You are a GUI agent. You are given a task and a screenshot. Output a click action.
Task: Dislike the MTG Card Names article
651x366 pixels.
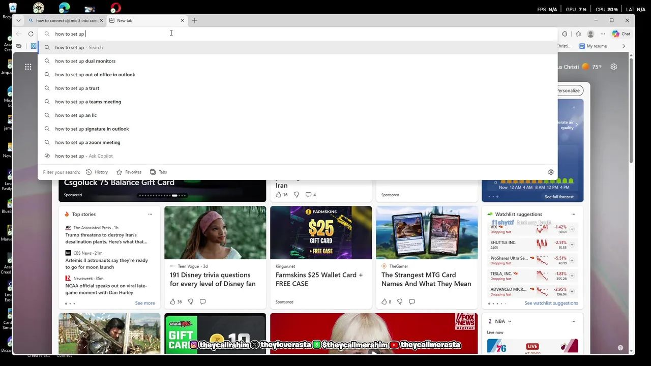coord(400,301)
